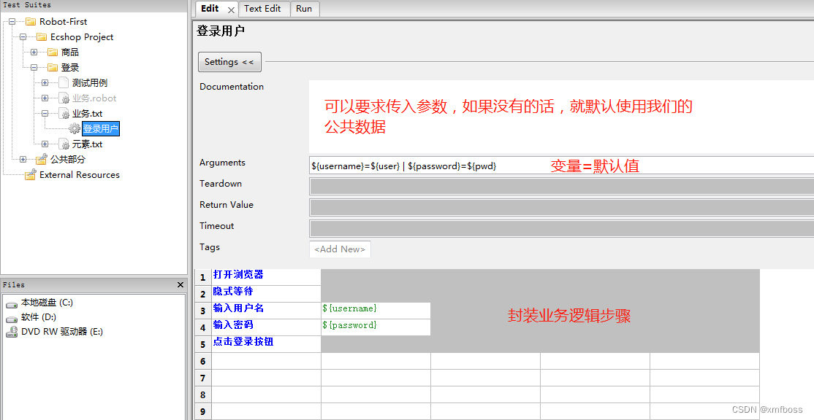The height and width of the screenshot is (420, 814).
Task: Click the 业务.robot tree item label
Action: coord(94,98)
